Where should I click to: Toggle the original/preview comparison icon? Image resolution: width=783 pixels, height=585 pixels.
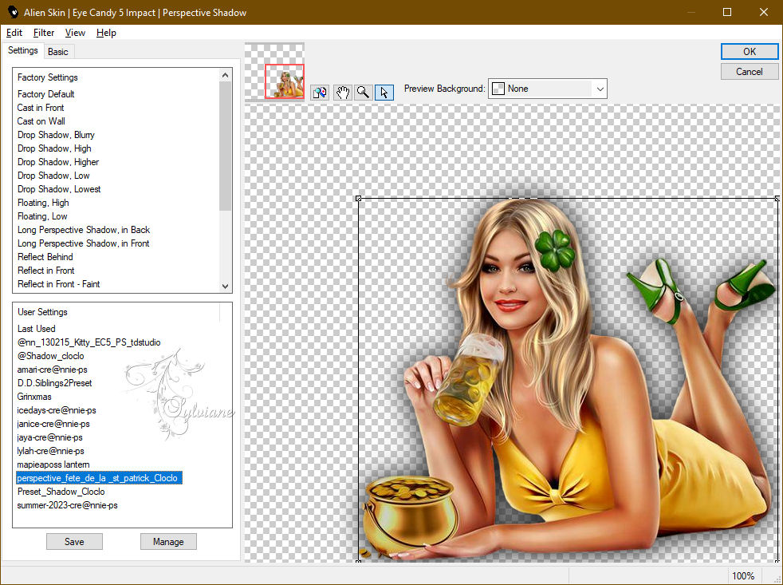pyautogui.click(x=320, y=93)
